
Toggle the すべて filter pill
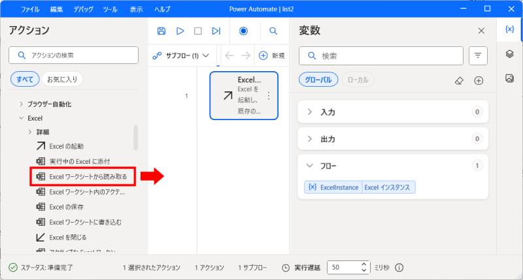(25, 79)
